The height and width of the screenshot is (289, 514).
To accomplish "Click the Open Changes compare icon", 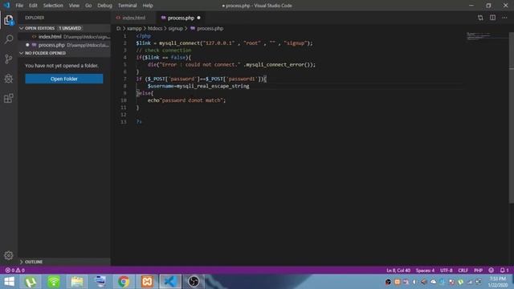I will point(480,18).
